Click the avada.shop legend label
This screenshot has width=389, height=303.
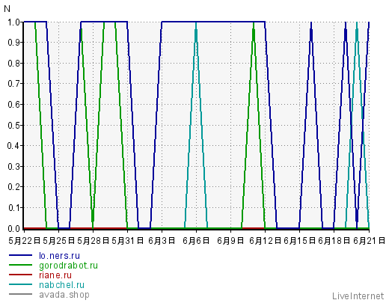(64, 295)
